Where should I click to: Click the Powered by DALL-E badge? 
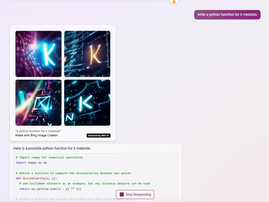coord(98,135)
